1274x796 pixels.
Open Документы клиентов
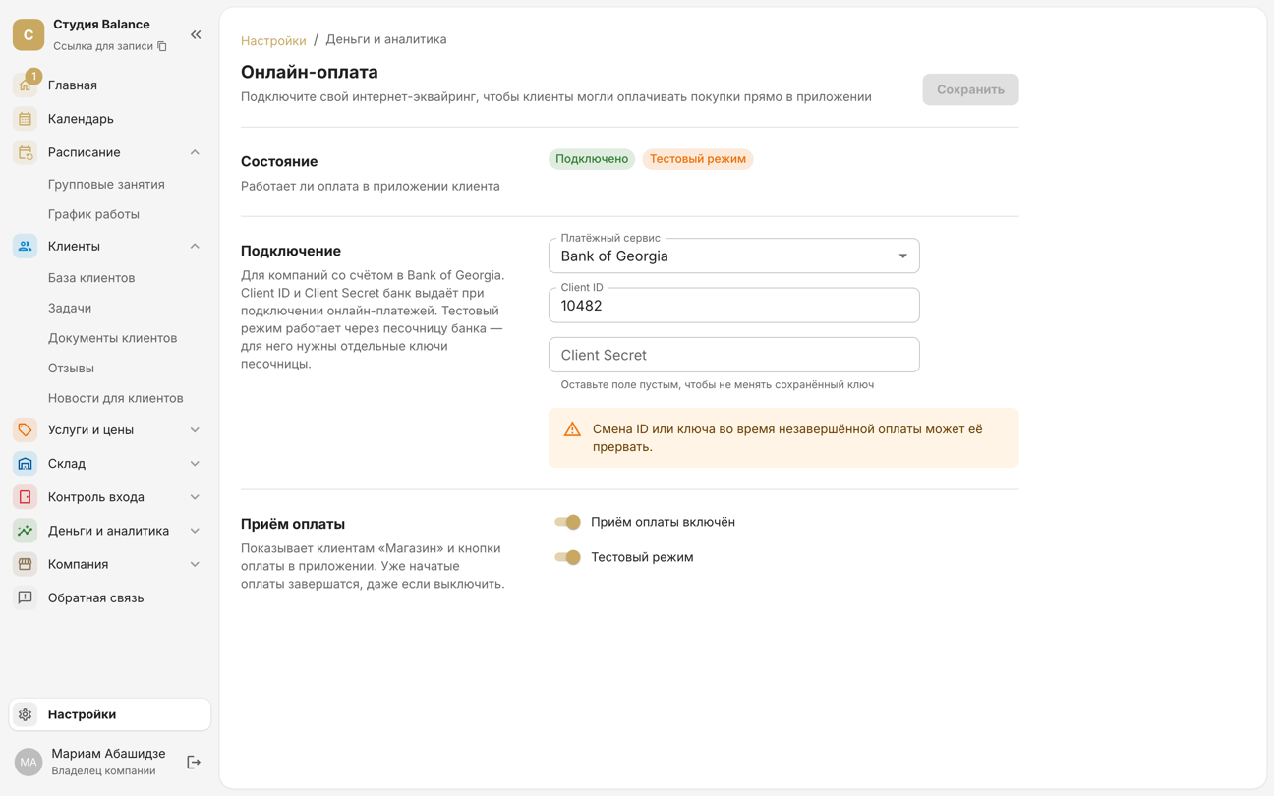[113, 338]
